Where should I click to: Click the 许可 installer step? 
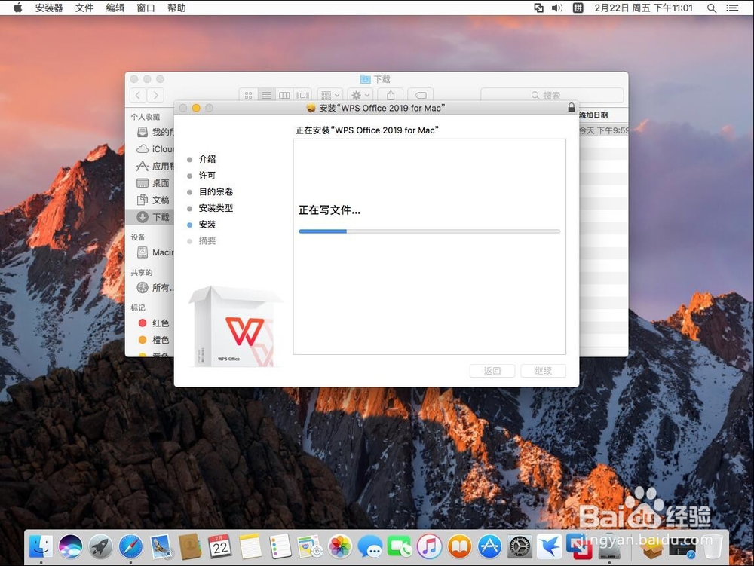coord(207,176)
